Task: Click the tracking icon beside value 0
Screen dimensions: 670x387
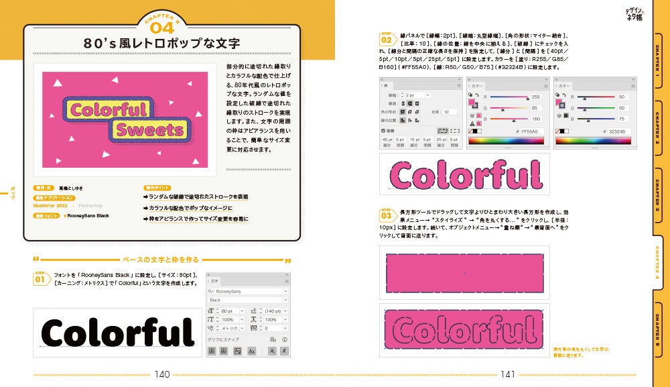Action: pyautogui.click(x=254, y=328)
